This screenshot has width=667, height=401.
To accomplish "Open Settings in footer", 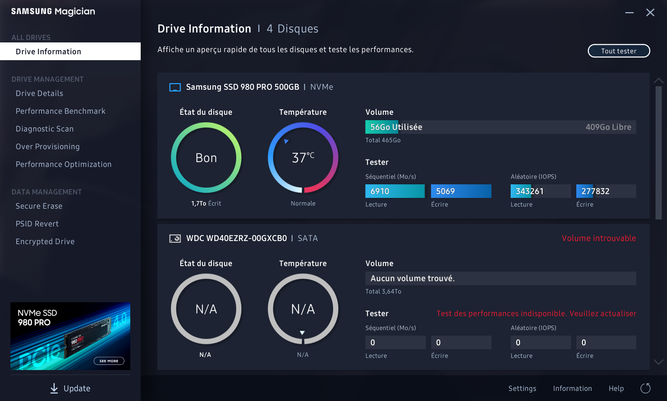I will coord(522,388).
